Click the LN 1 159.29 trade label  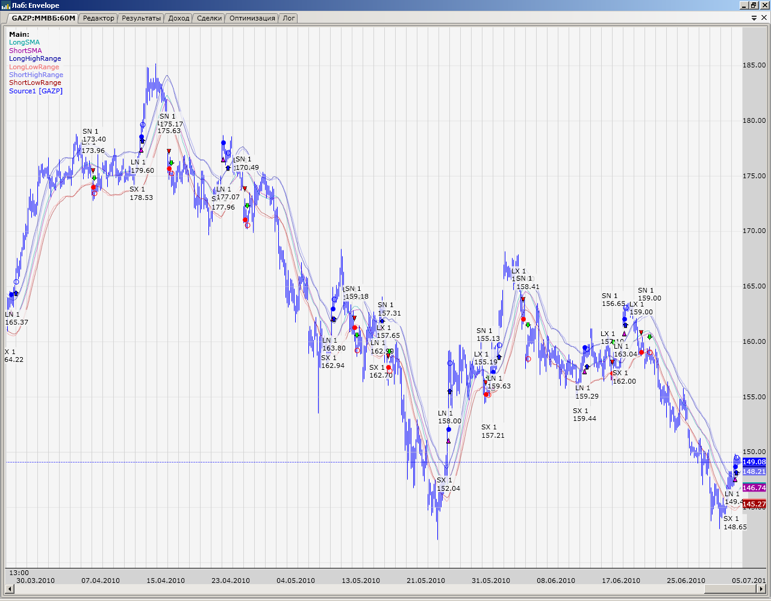click(587, 392)
